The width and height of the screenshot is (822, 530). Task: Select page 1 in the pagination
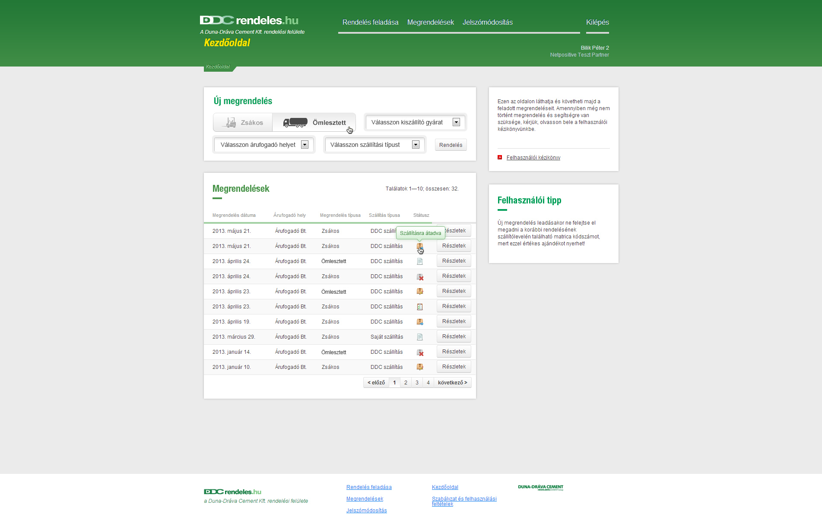click(x=394, y=383)
